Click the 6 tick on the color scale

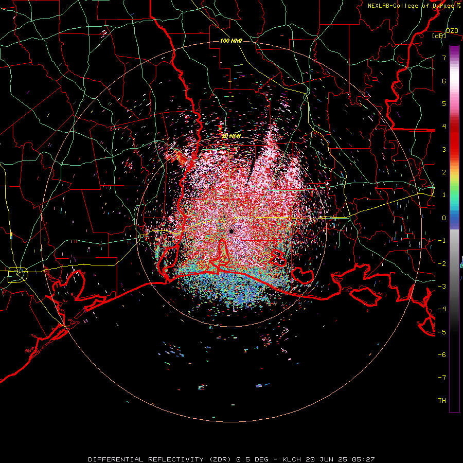[x=444, y=81]
